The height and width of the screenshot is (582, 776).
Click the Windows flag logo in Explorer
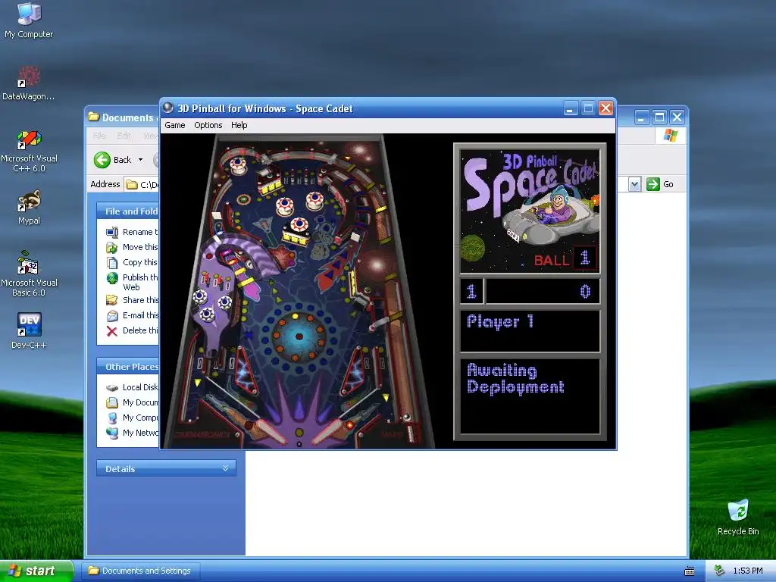pyautogui.click(x=670, y=135)
